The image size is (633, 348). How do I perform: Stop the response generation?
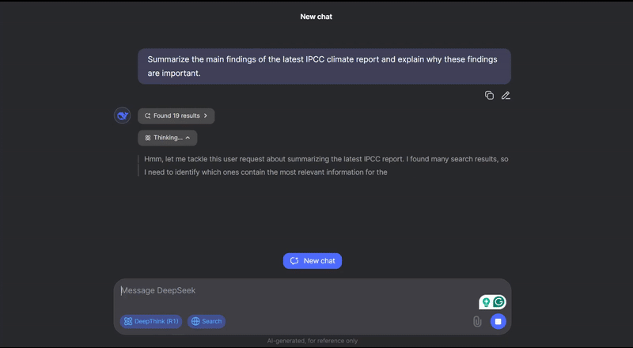498,321
